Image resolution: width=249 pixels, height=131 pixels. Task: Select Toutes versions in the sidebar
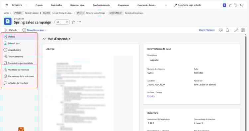(x=19, y=57)
